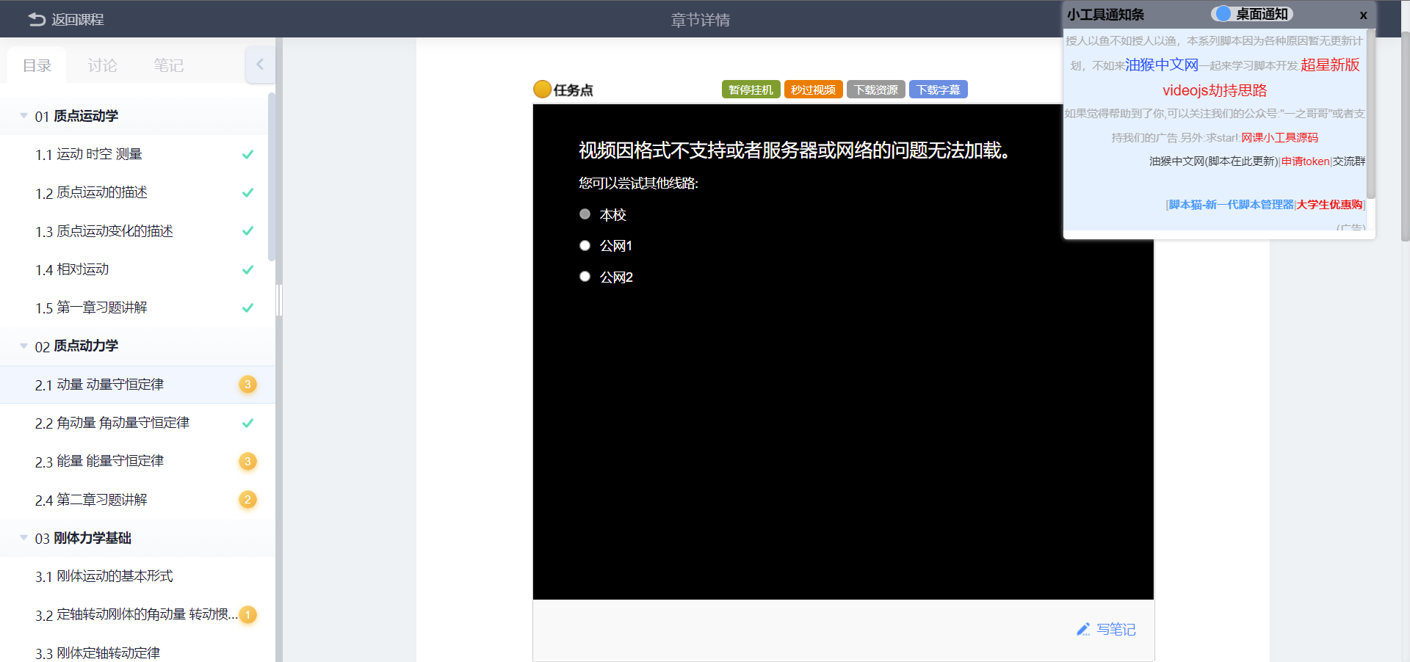Click the orange badge 1 on 3.2 定轴转动刚体
This screenshot has width=1410, height=662.
(248, 614)
